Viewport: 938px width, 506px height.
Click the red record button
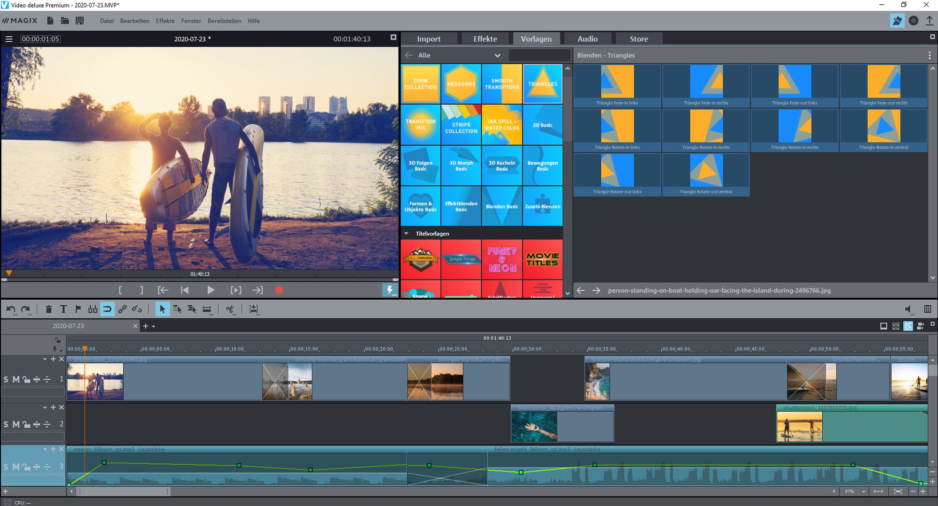279,290
